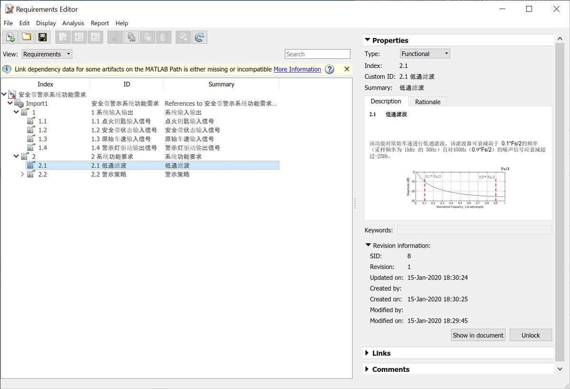Image resolution: width=570 pixels, height=389 pixels.
Task: Collapse requirement 1 系统输入输出 tree node
Action: (x=17, y=112)
